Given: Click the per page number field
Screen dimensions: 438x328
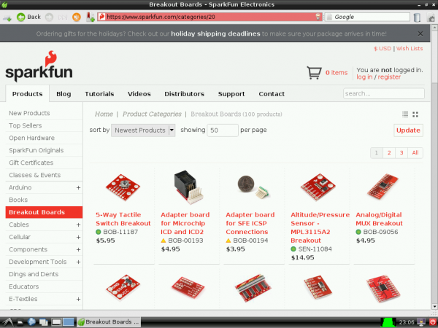Looking at the screenshot, I should click(223, 130).
